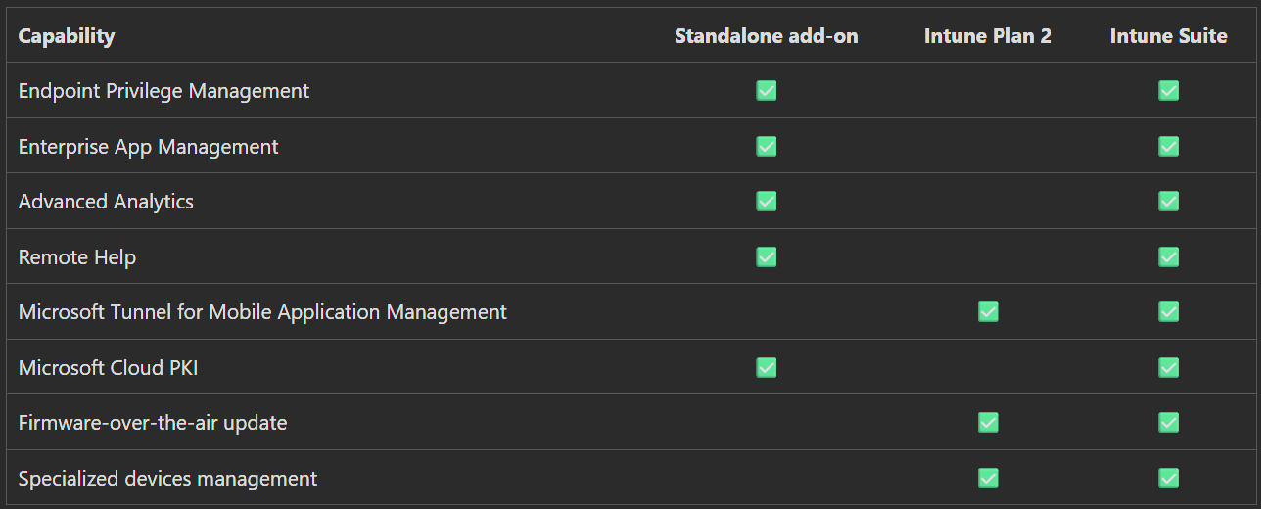Select the Capability column header
The height and width of the screenshot is (509, 1261).
pyautogui.click(x=67, y=36)
